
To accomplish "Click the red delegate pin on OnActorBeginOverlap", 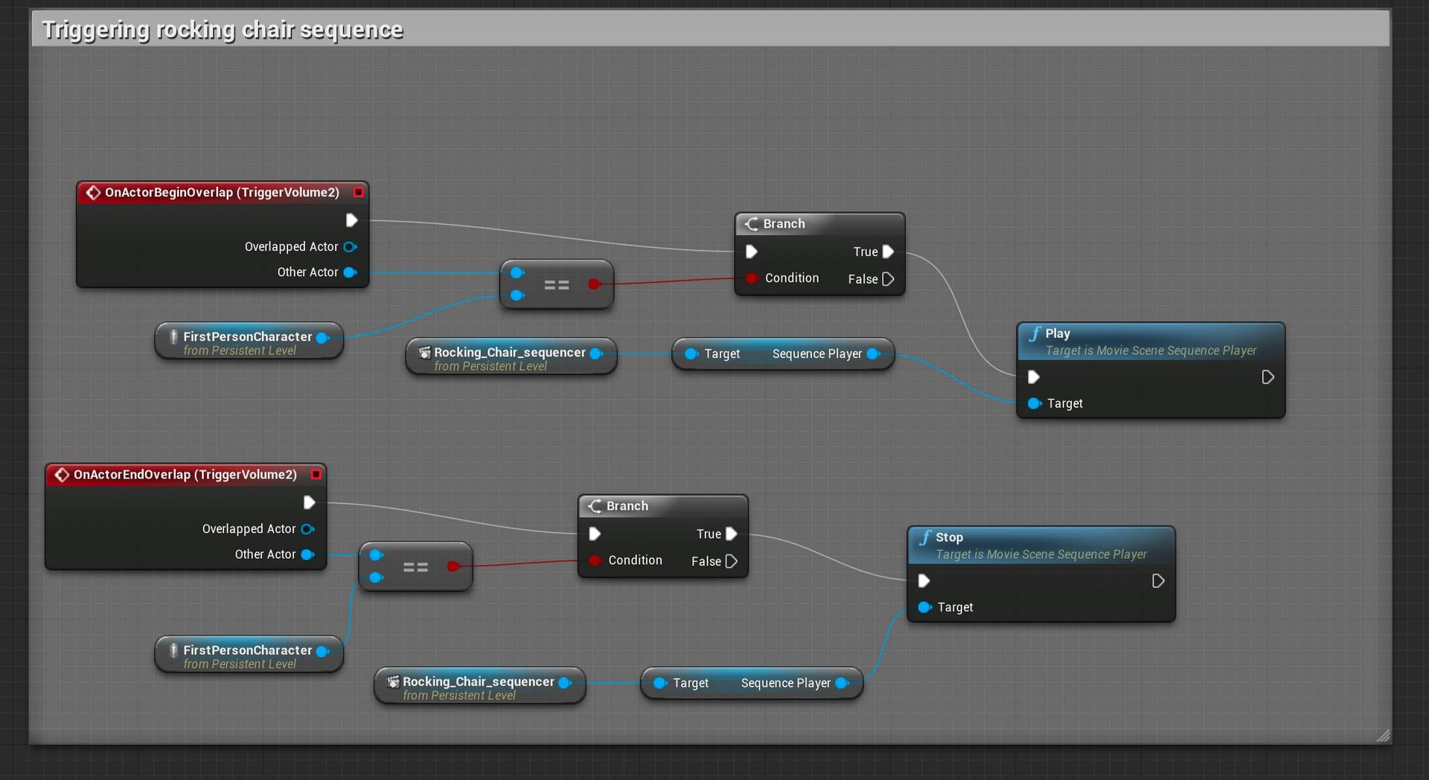I will [358, 192].
